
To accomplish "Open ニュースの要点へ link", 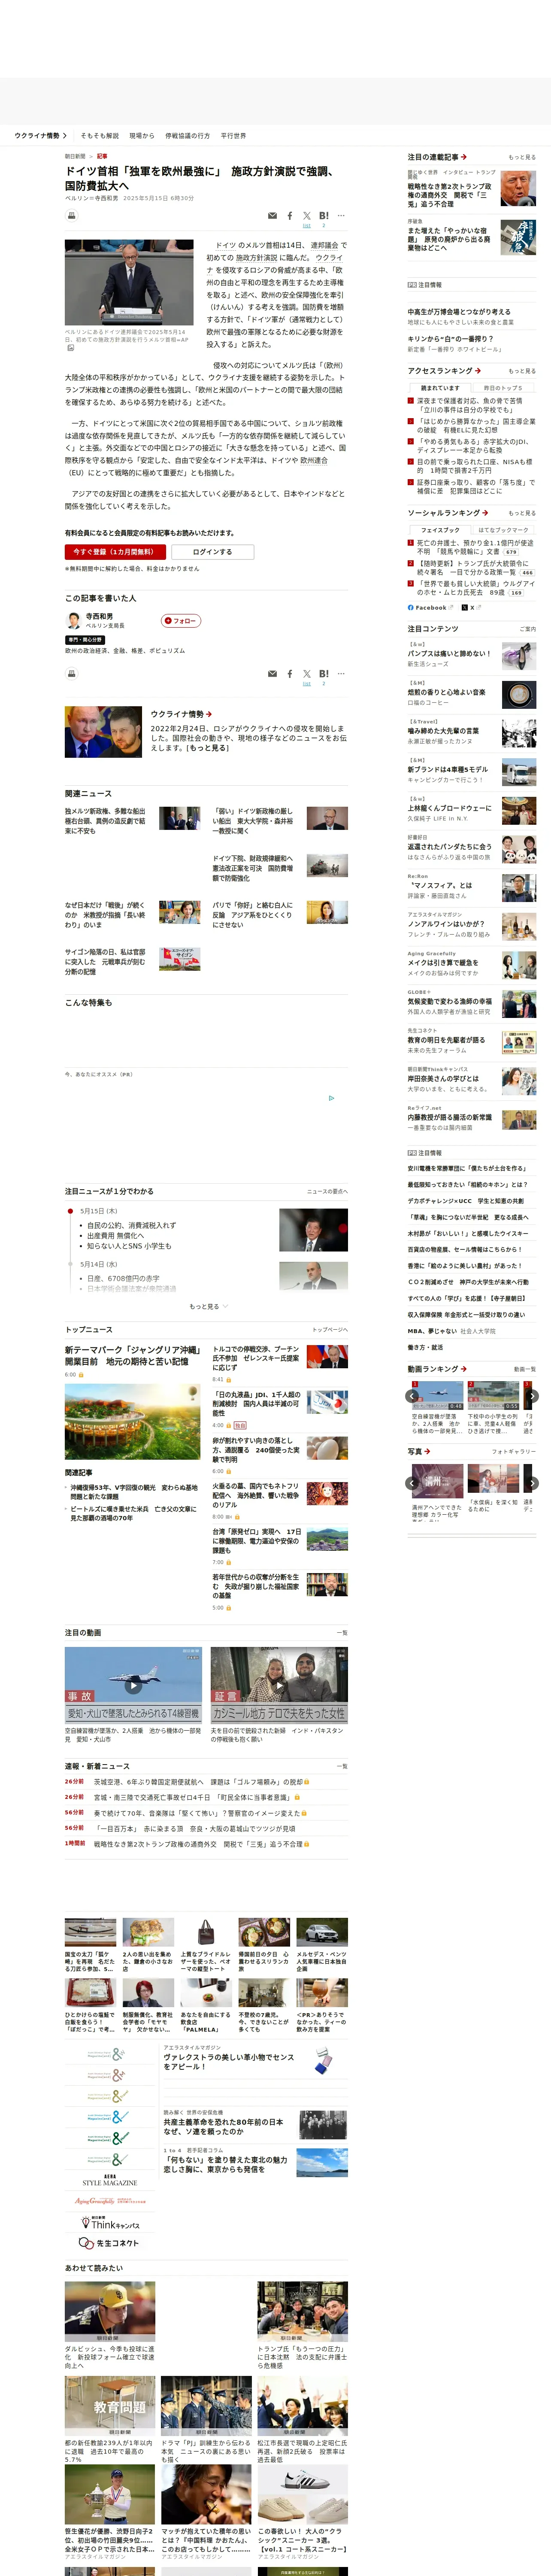I will point(327,1191).
